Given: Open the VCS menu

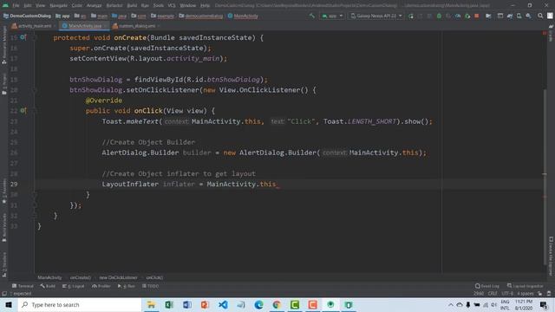Looking at the screenshot, I should click(x=172, y=5).
